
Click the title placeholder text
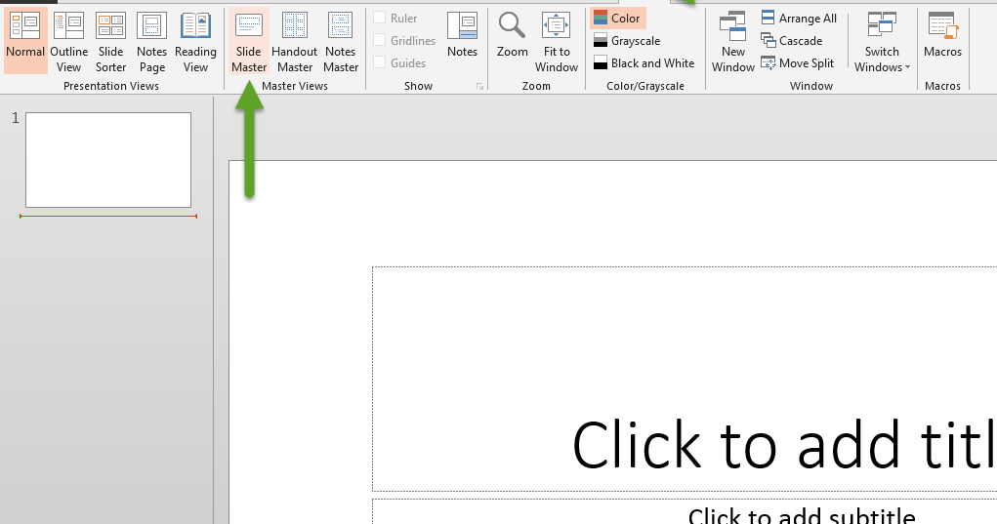coord(784,445)
